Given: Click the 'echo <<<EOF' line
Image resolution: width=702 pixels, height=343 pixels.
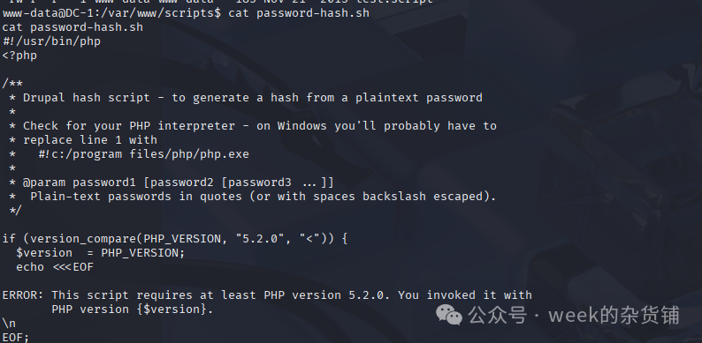Looking at the screenshot, I should pos(55,267).
